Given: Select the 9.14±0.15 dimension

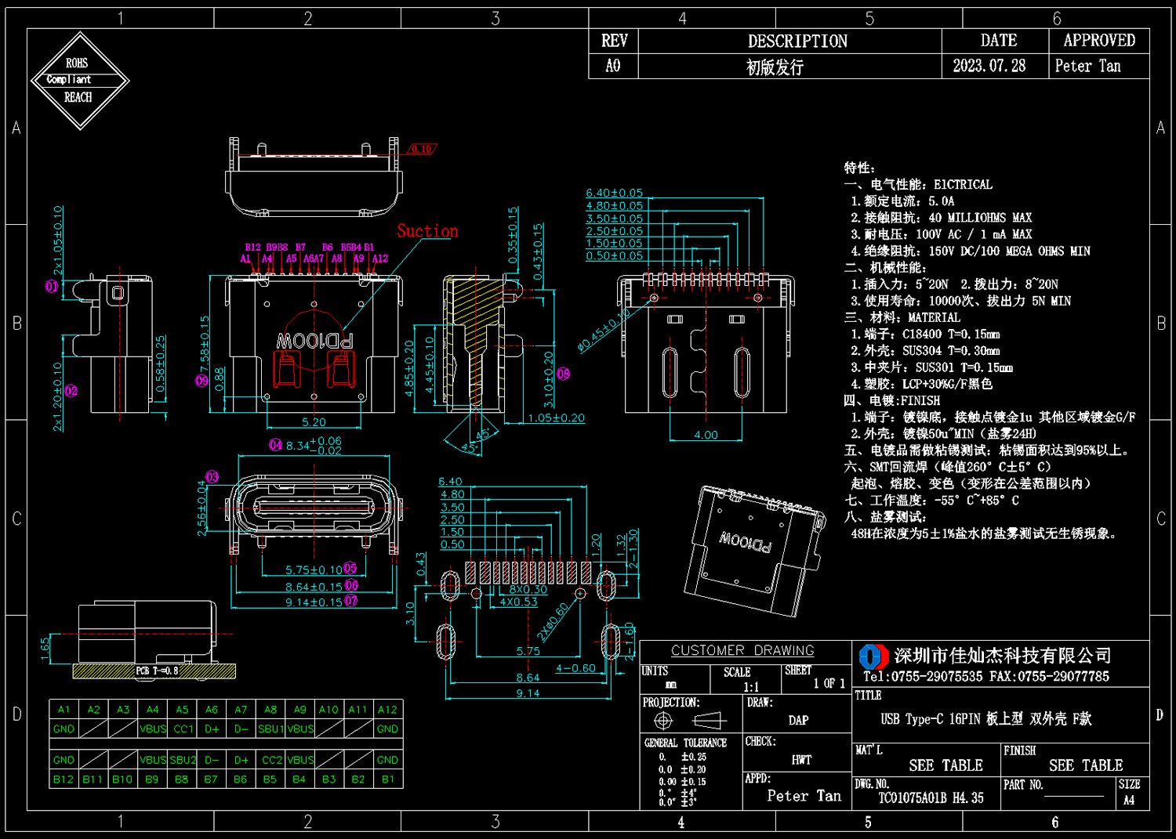Looking at the screenshot, I should (314, 602).
